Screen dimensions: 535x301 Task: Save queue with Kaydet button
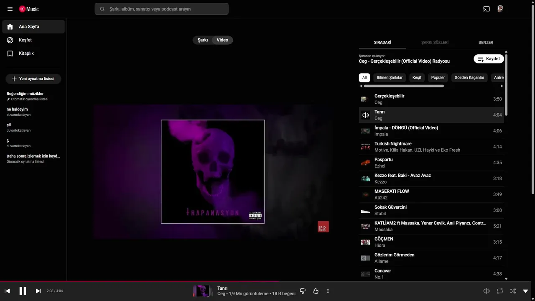(489, 59)
